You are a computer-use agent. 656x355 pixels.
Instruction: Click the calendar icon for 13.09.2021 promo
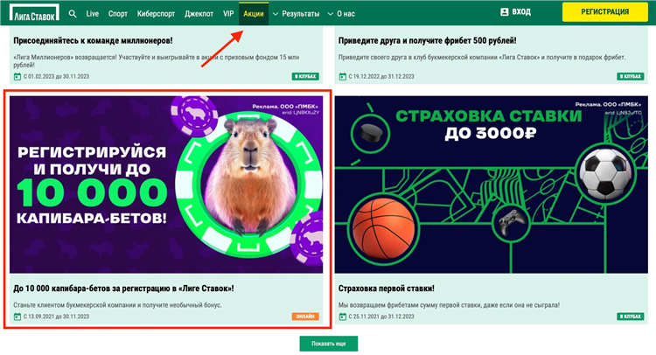[x=17, y=317]
